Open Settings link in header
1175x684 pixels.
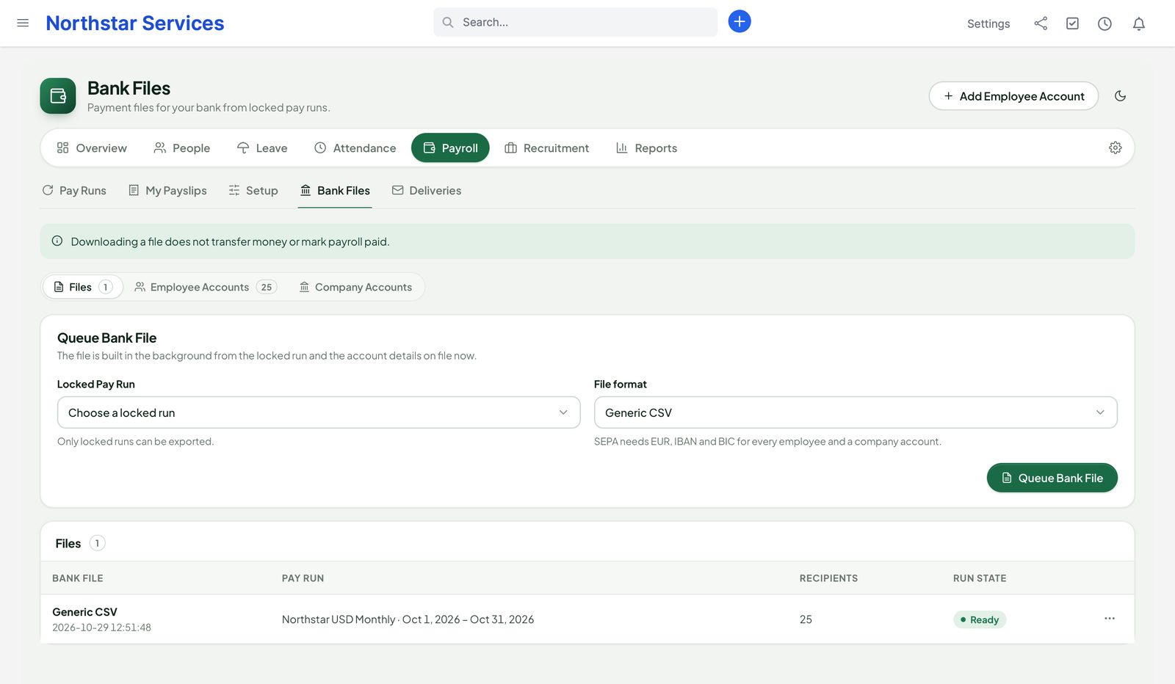pos(988,23)
